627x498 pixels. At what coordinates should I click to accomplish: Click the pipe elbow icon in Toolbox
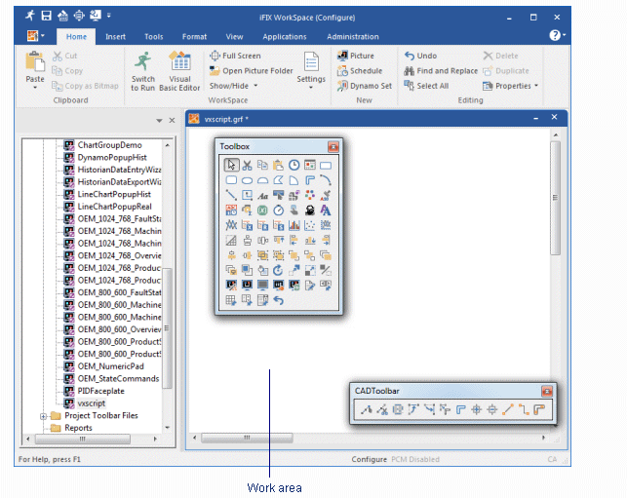309,180
